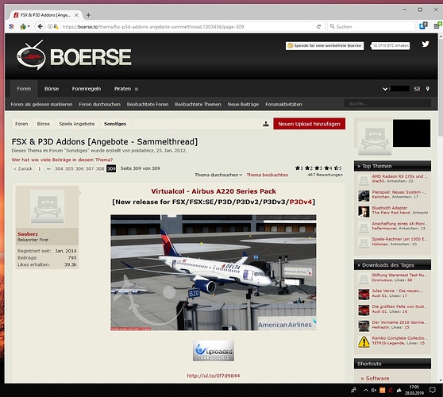Rate the thread with five stars

coord(336,168)
